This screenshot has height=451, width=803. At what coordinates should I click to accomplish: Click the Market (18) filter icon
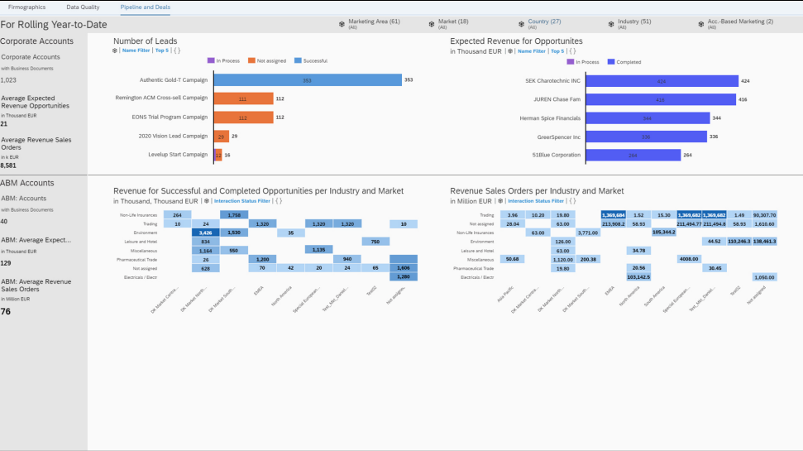(432, 24)
